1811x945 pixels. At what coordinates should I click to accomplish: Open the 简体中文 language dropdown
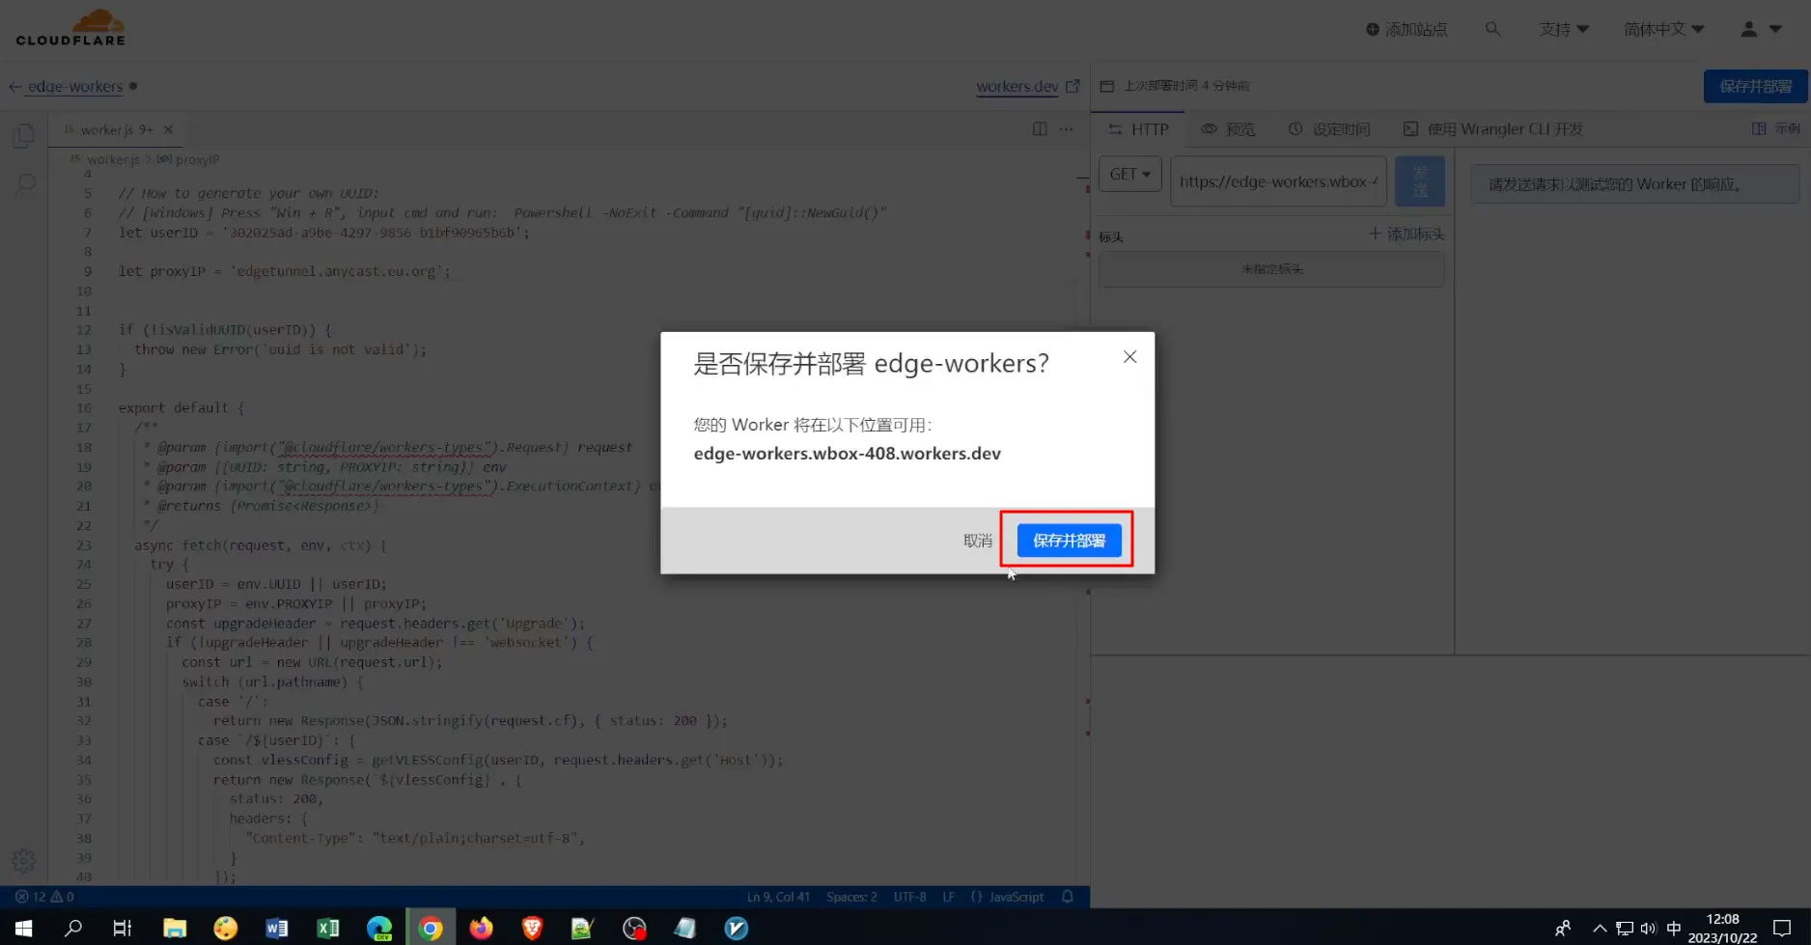coord(1663,29)
